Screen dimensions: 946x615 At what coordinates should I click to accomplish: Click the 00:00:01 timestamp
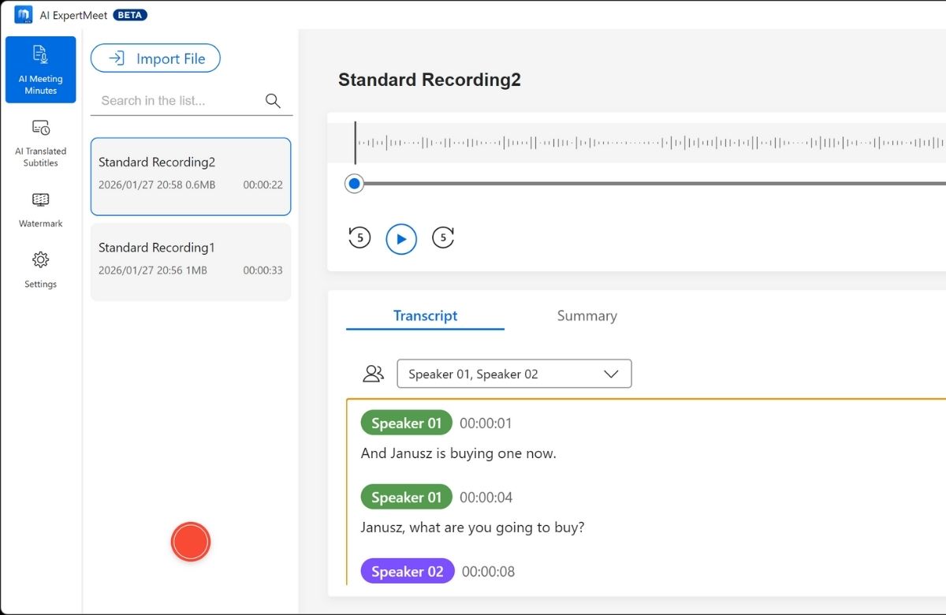pos(486,423)
